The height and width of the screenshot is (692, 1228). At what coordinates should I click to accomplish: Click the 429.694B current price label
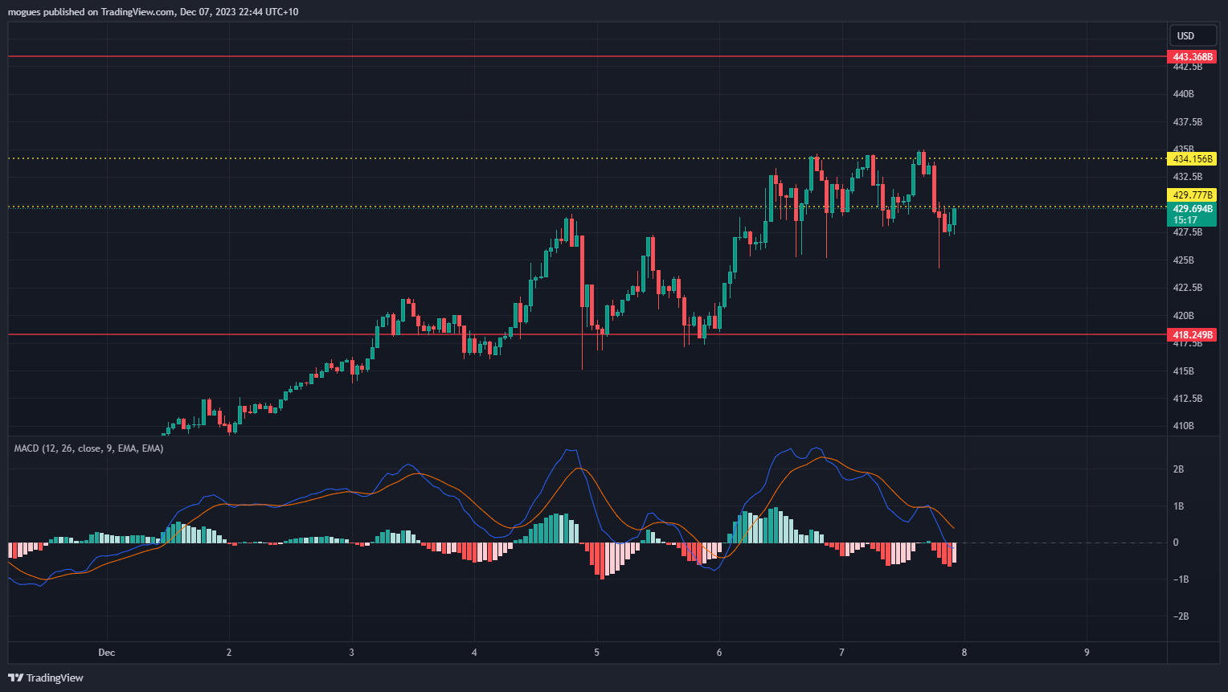click(x=1192, y=214)
